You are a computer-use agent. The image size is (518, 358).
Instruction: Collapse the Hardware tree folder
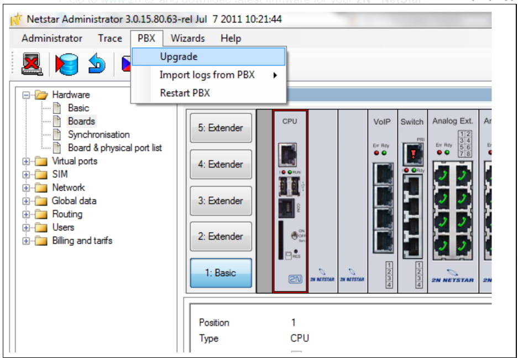pyautogui.click(x=26, y=95)
